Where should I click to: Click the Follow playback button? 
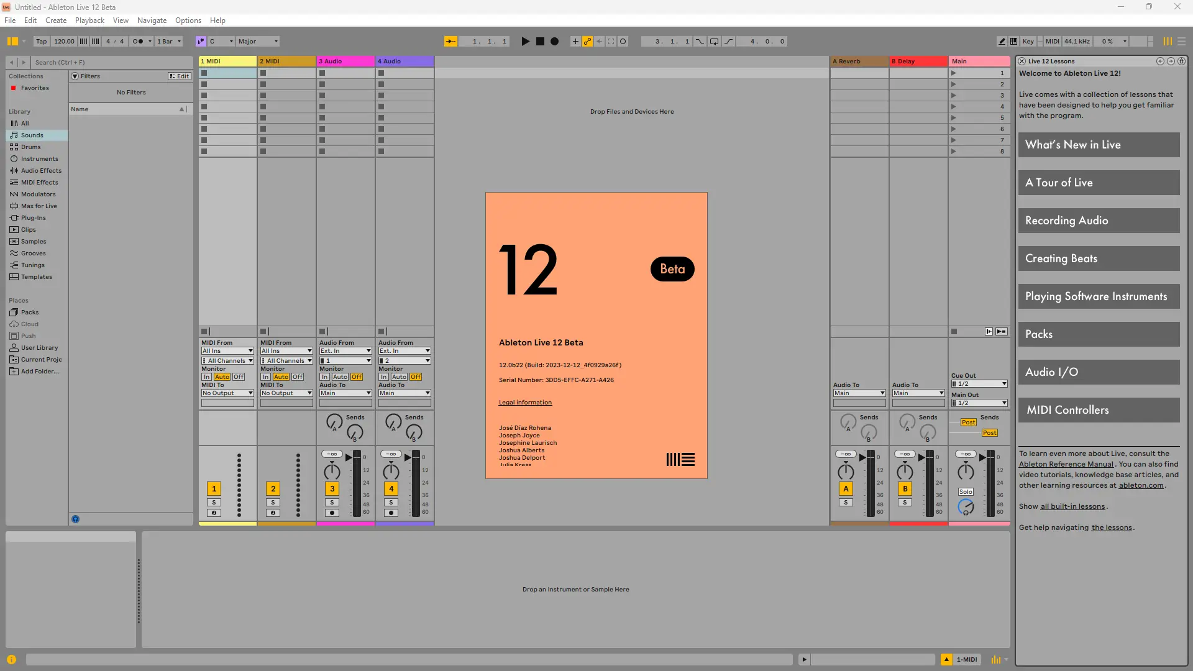[x=450, y=42]
